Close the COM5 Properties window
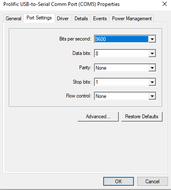This screenshot has width=171, height=190. coord(165,4)
